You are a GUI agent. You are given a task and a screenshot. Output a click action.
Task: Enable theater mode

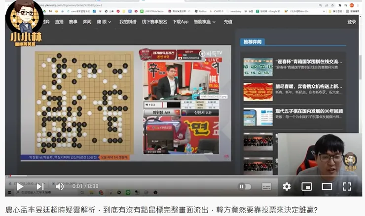point(327,186)
